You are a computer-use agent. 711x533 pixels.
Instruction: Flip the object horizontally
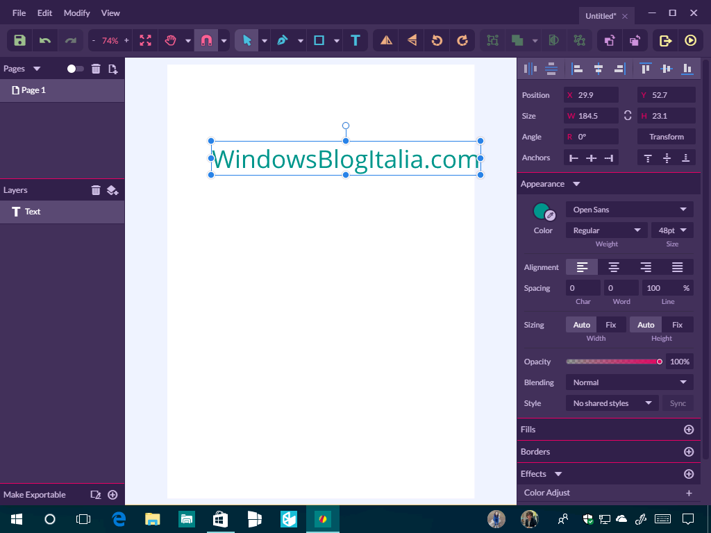[x=386, y=40]
